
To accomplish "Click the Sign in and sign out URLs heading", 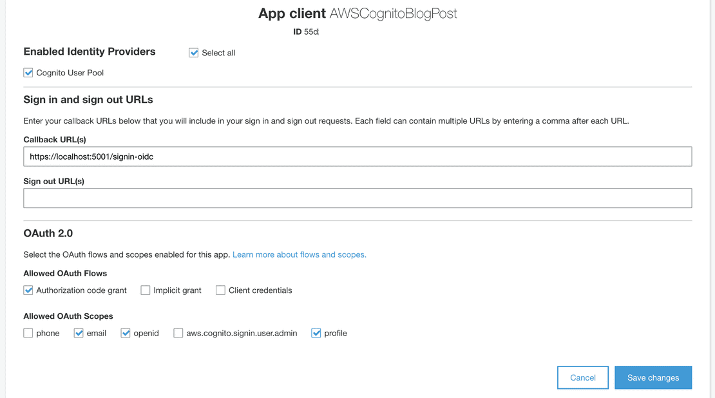I will (88, 99).
